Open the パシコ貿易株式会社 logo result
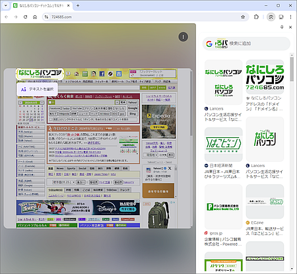 coord(223,207)
